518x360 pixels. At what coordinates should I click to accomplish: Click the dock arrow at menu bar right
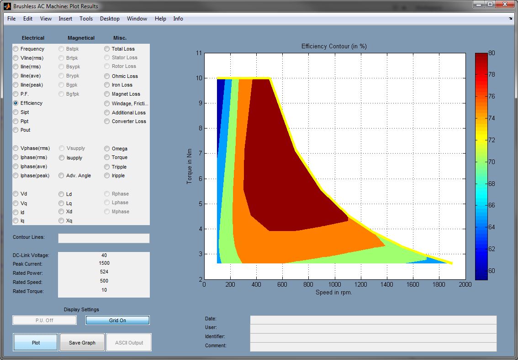point(510,19)
